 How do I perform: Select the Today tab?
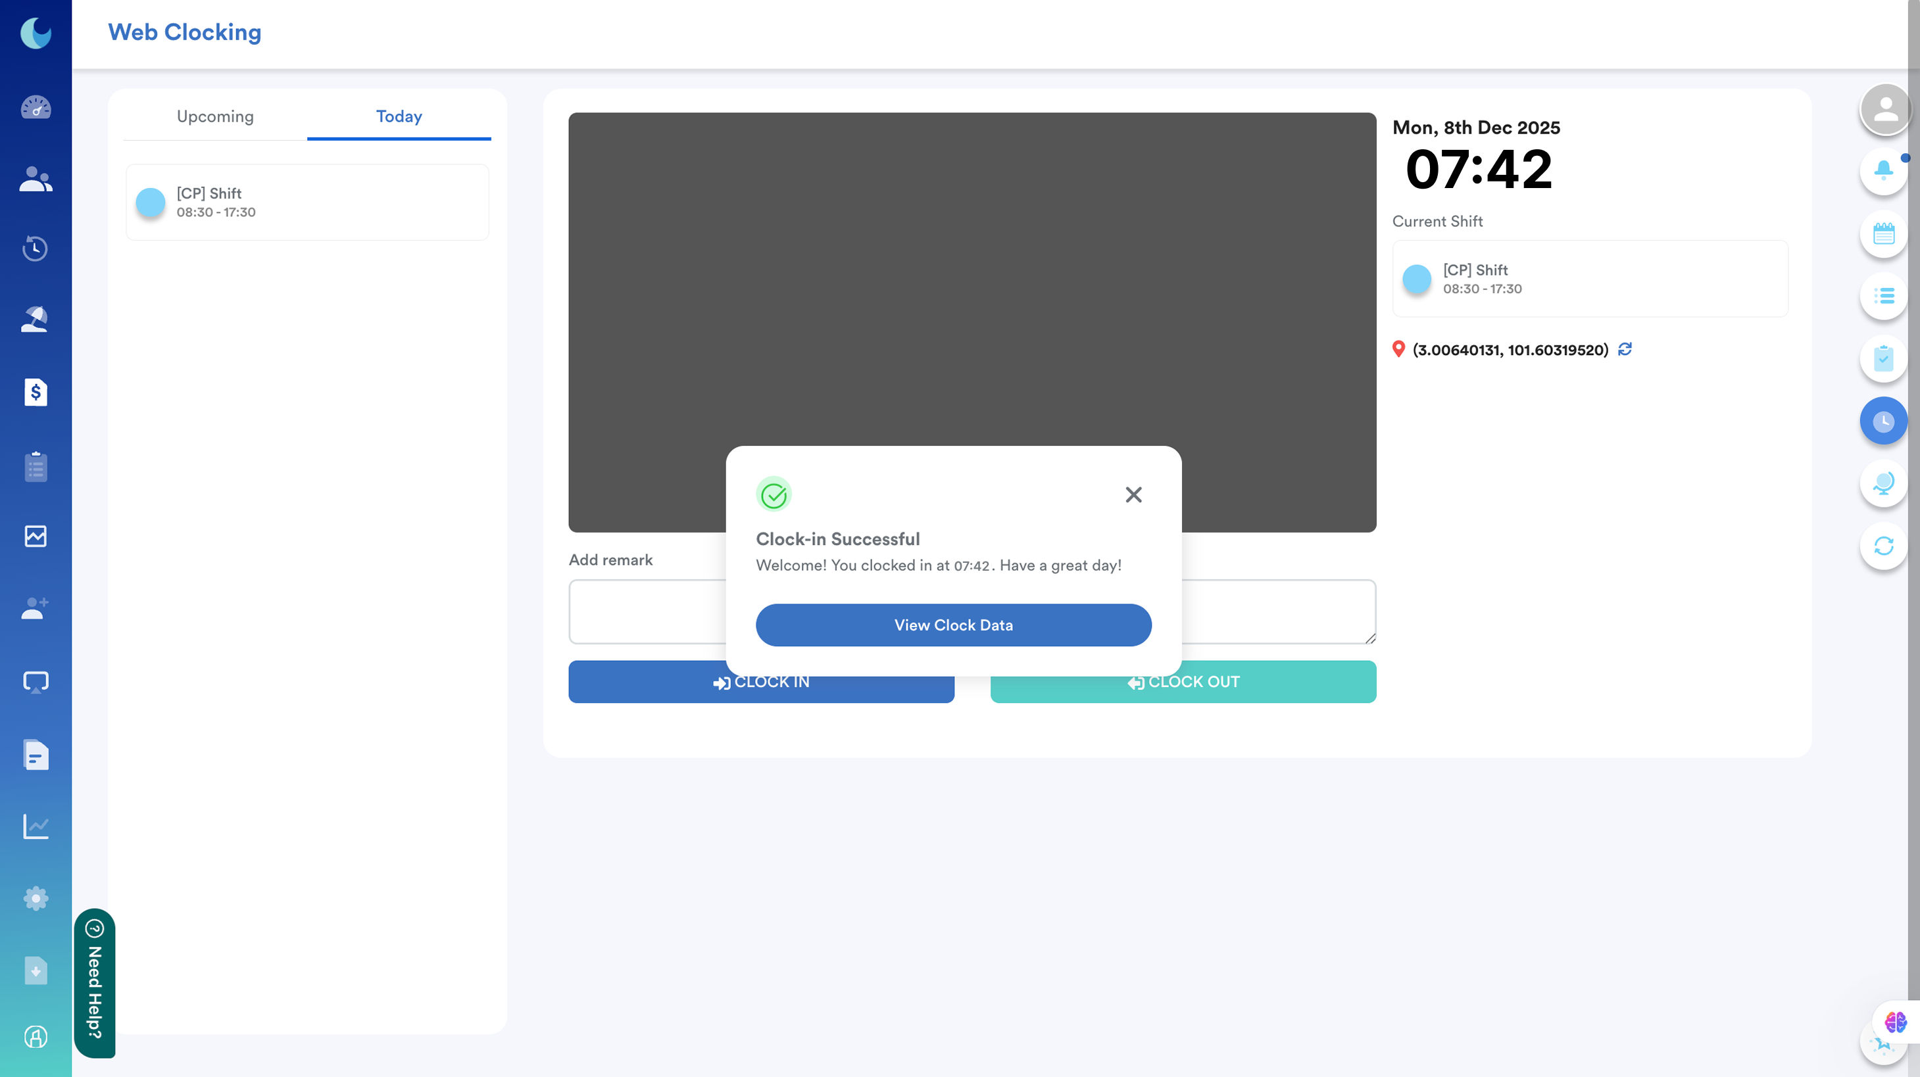point(399,116)
